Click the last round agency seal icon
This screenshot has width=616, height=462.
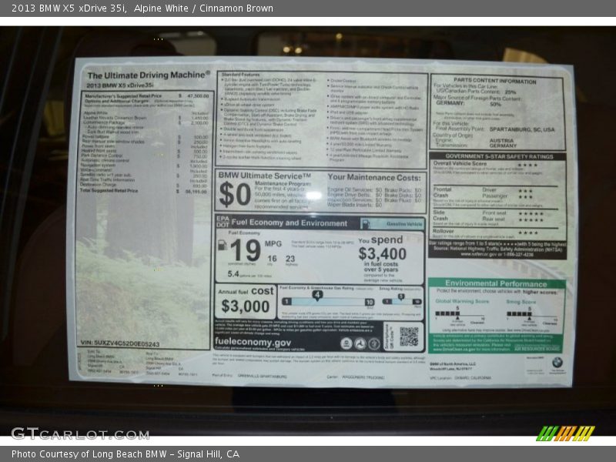(x=373, y=343)
